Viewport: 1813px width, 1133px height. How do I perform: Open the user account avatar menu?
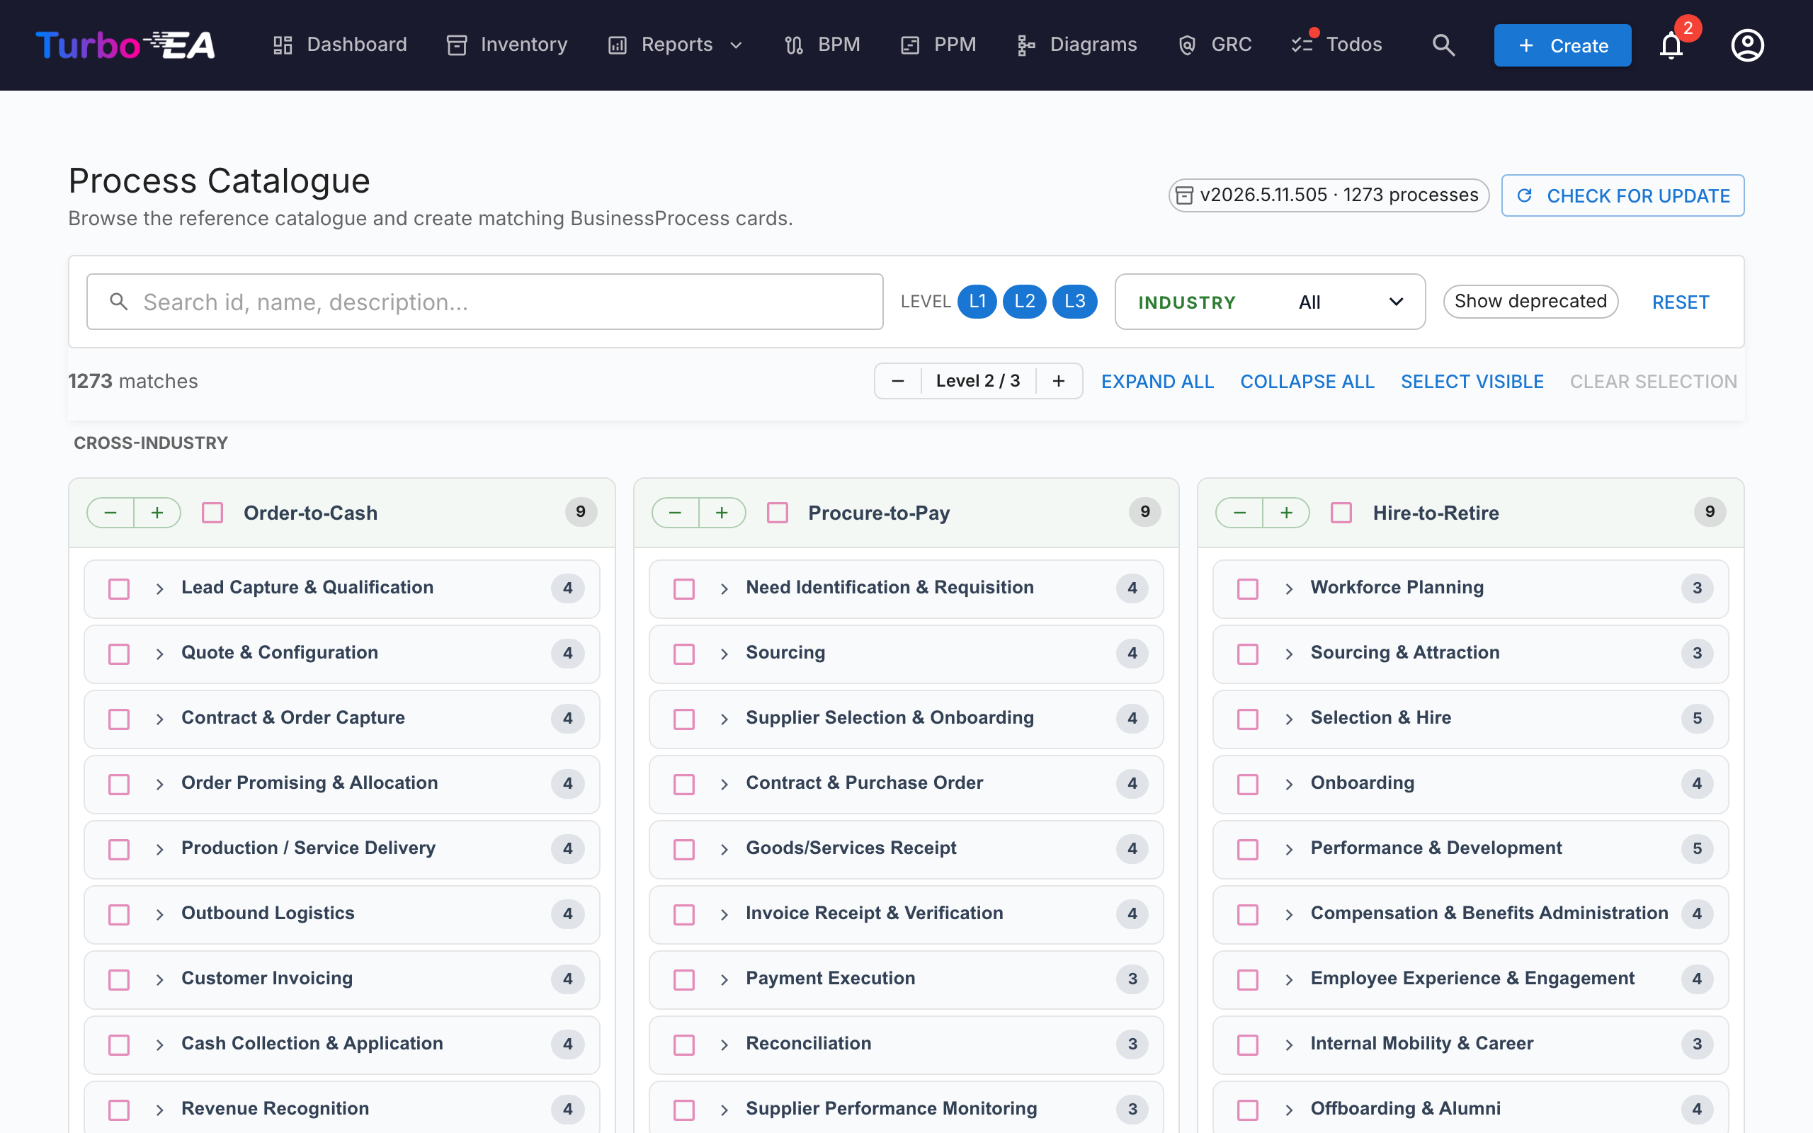click(1747, 45)
